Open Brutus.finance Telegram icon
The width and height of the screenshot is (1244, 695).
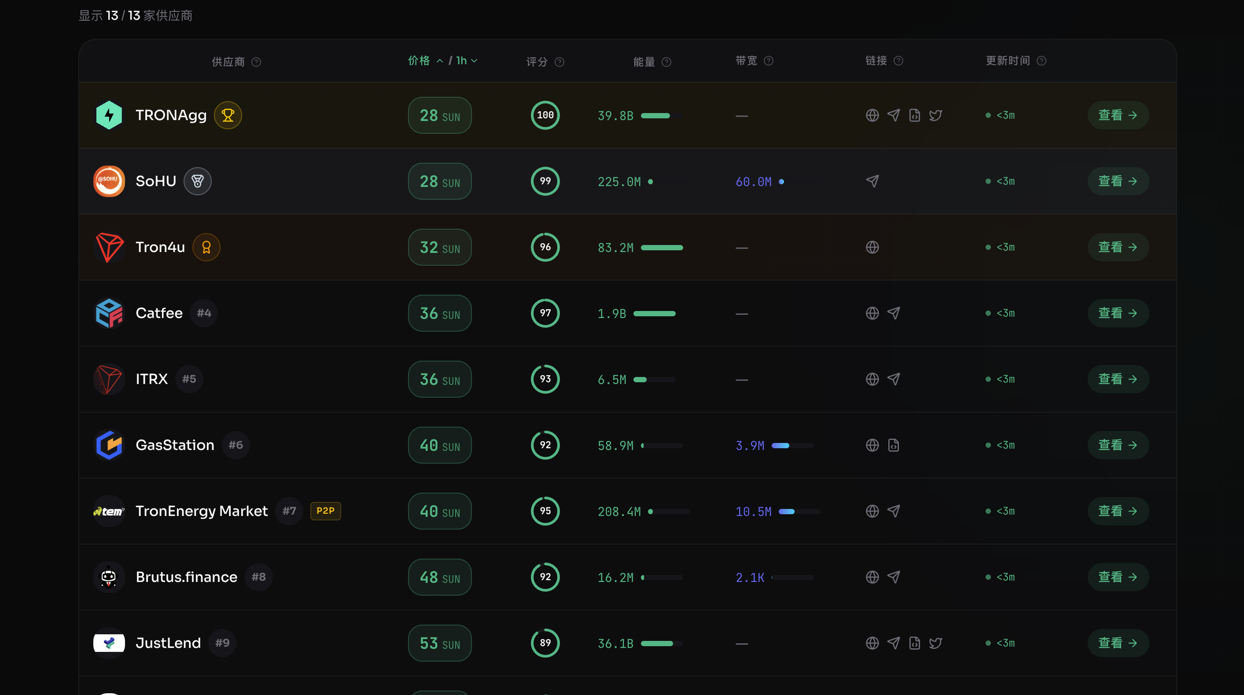[894, 577]
